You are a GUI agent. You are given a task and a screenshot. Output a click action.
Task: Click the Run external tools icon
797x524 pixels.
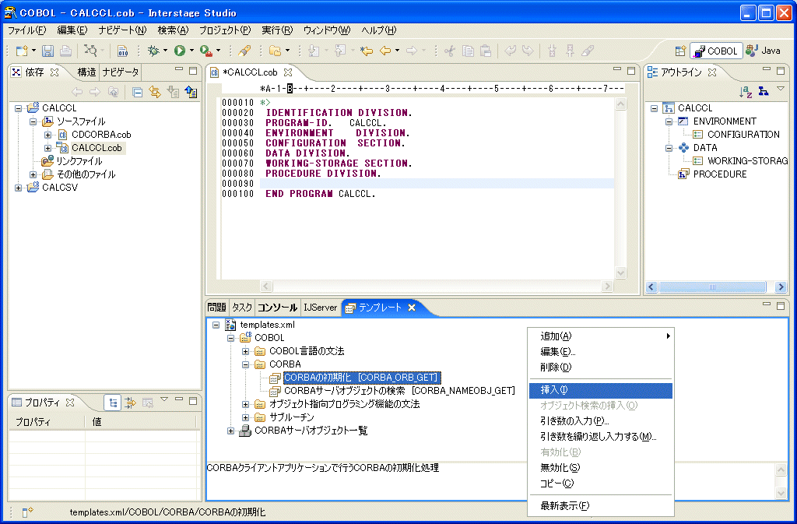pyautogui.click(x=205, y=51)
